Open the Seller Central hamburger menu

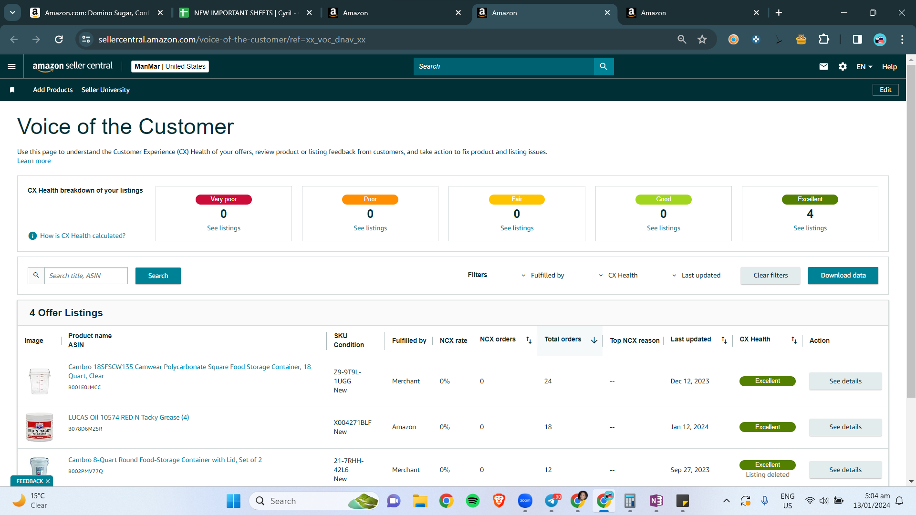tap(12, 67)
